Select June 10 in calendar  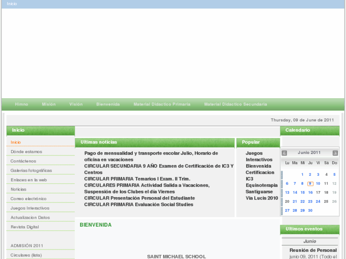pyautogui.click(x=318, y=183)
